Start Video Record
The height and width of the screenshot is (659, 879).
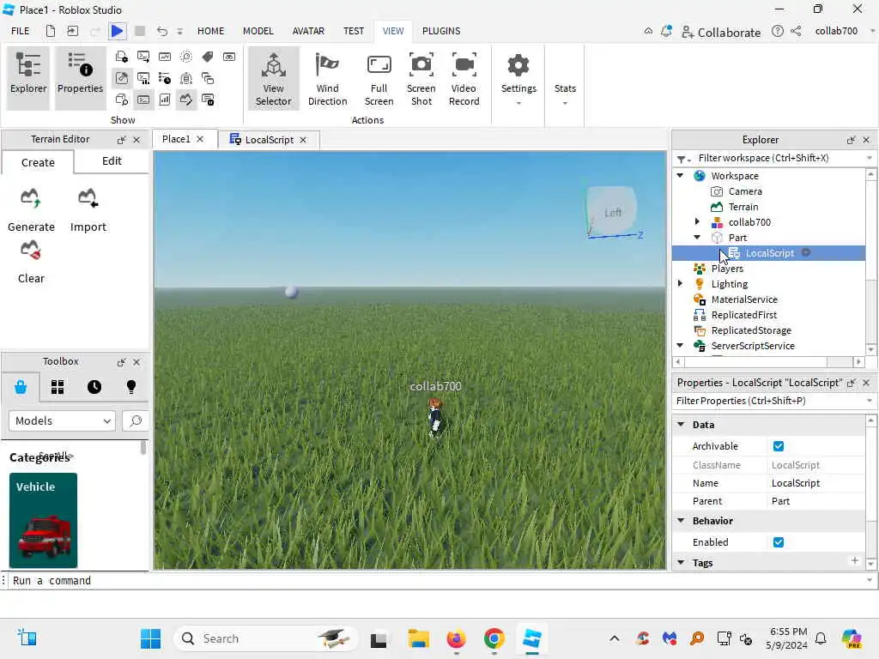pyautogui.click(x=464, y=78)
